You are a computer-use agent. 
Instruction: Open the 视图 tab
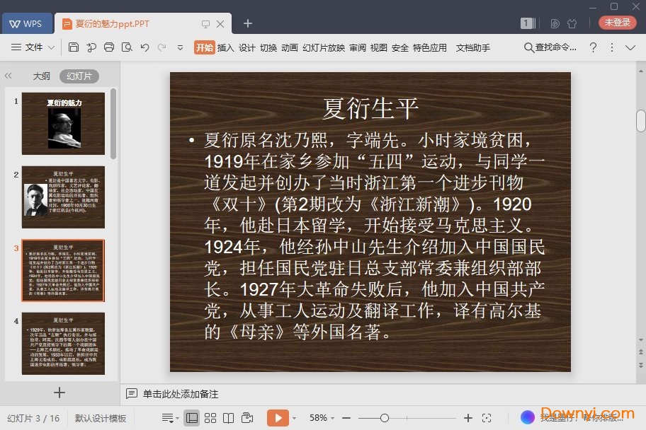point(379,47)
